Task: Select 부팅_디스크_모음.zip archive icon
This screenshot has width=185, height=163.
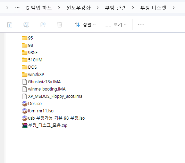Action: (x=25, y=126)
